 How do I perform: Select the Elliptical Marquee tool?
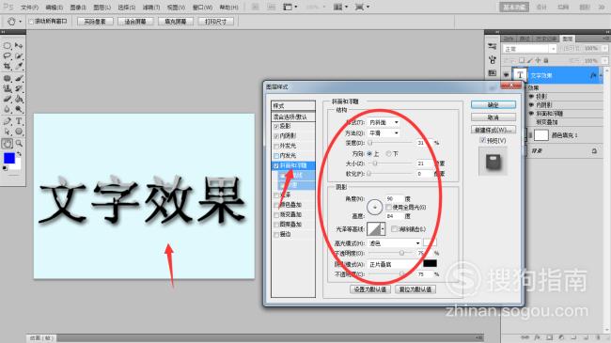click(x=7, y=46)
